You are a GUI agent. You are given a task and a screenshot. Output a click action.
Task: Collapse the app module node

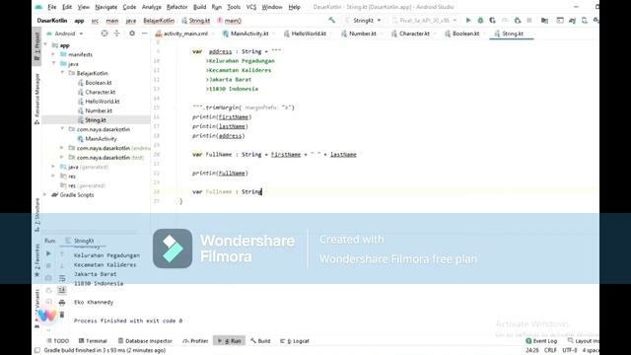(45, 45)
